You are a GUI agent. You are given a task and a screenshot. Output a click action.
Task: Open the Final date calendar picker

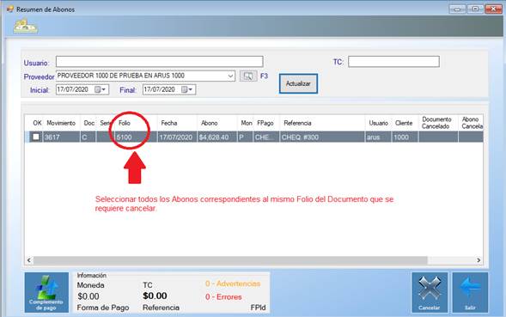186,89
